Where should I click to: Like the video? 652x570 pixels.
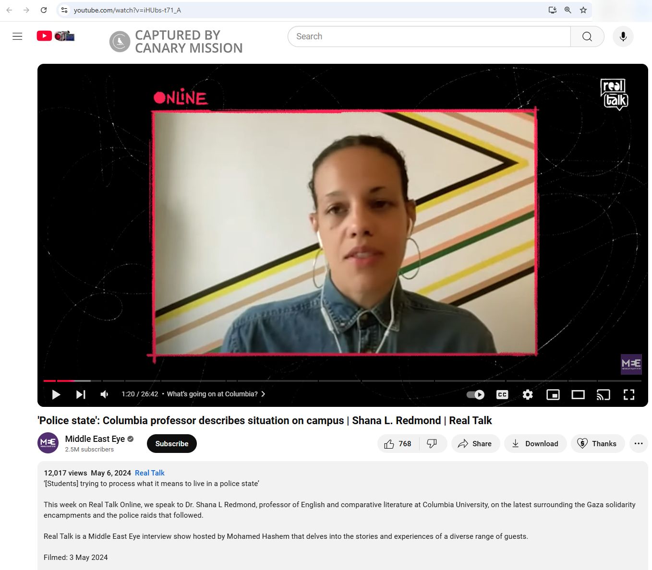398,444
